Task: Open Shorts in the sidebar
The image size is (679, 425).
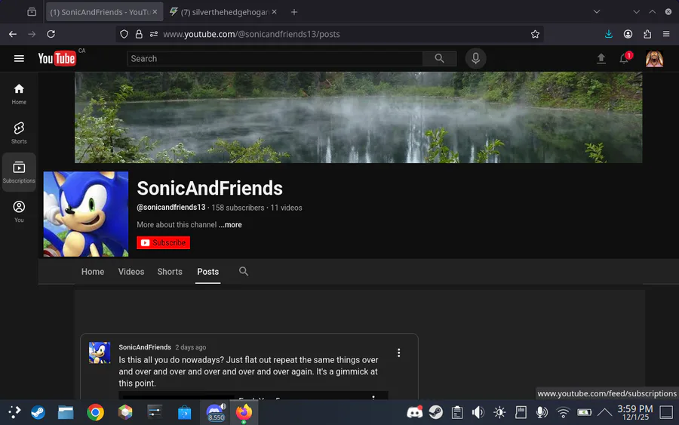Action: click(x=19, y=133)
